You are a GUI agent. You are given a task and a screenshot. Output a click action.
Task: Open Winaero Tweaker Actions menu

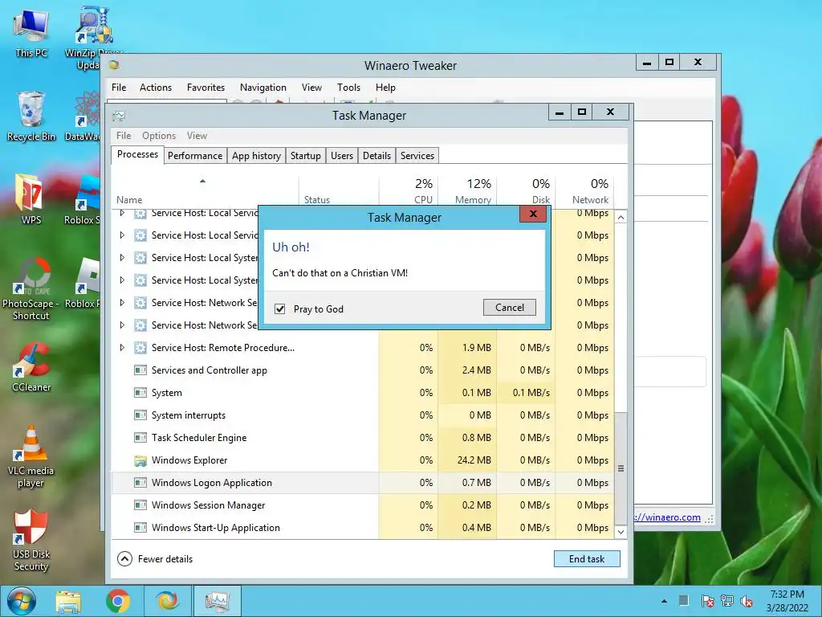pos(156,88)
